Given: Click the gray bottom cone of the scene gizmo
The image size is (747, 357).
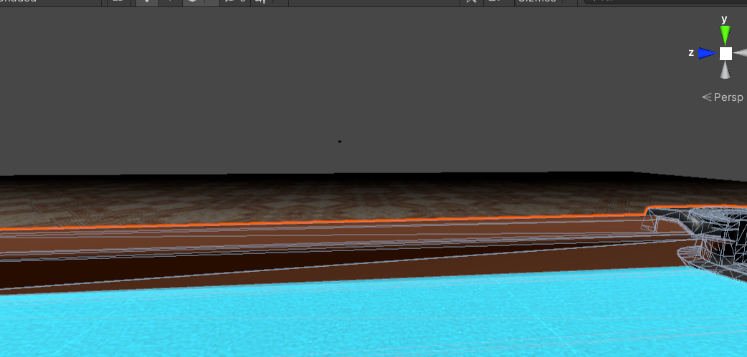Looking at the screenshot, I should 725,70.
